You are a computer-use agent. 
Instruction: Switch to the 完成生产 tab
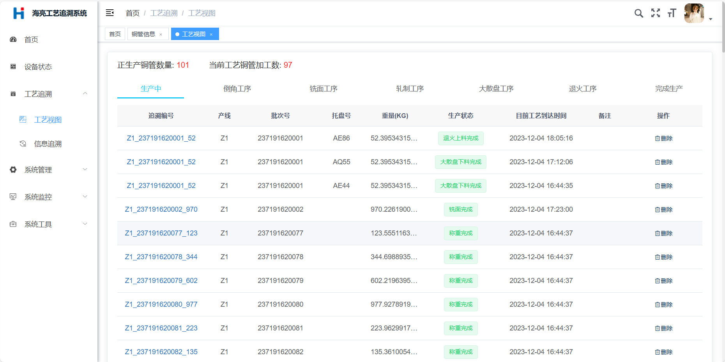click(669, 89)
